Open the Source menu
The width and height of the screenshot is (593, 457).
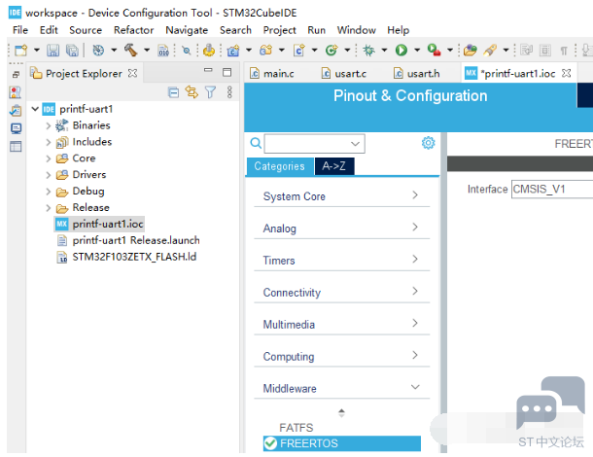click(86, 30)
